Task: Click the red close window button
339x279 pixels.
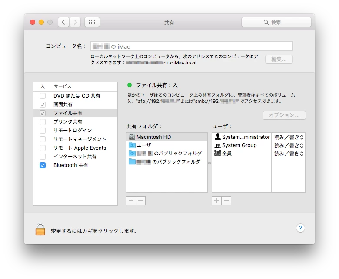Action: pos(33,22)
